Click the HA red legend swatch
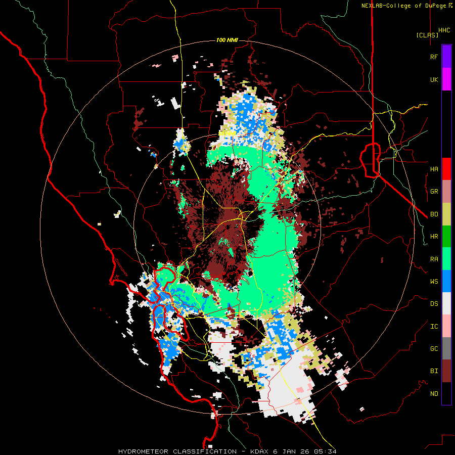The width and height of the screenshot is (455, 455). coord(446,169)
